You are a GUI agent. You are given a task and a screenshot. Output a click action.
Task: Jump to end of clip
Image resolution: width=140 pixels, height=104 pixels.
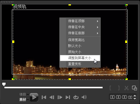point(68,97)
